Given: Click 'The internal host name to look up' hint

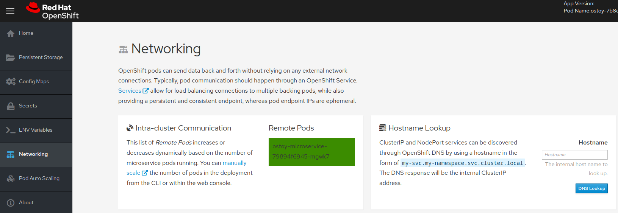Looking at the screenshot, I should [x=576, y=169].
